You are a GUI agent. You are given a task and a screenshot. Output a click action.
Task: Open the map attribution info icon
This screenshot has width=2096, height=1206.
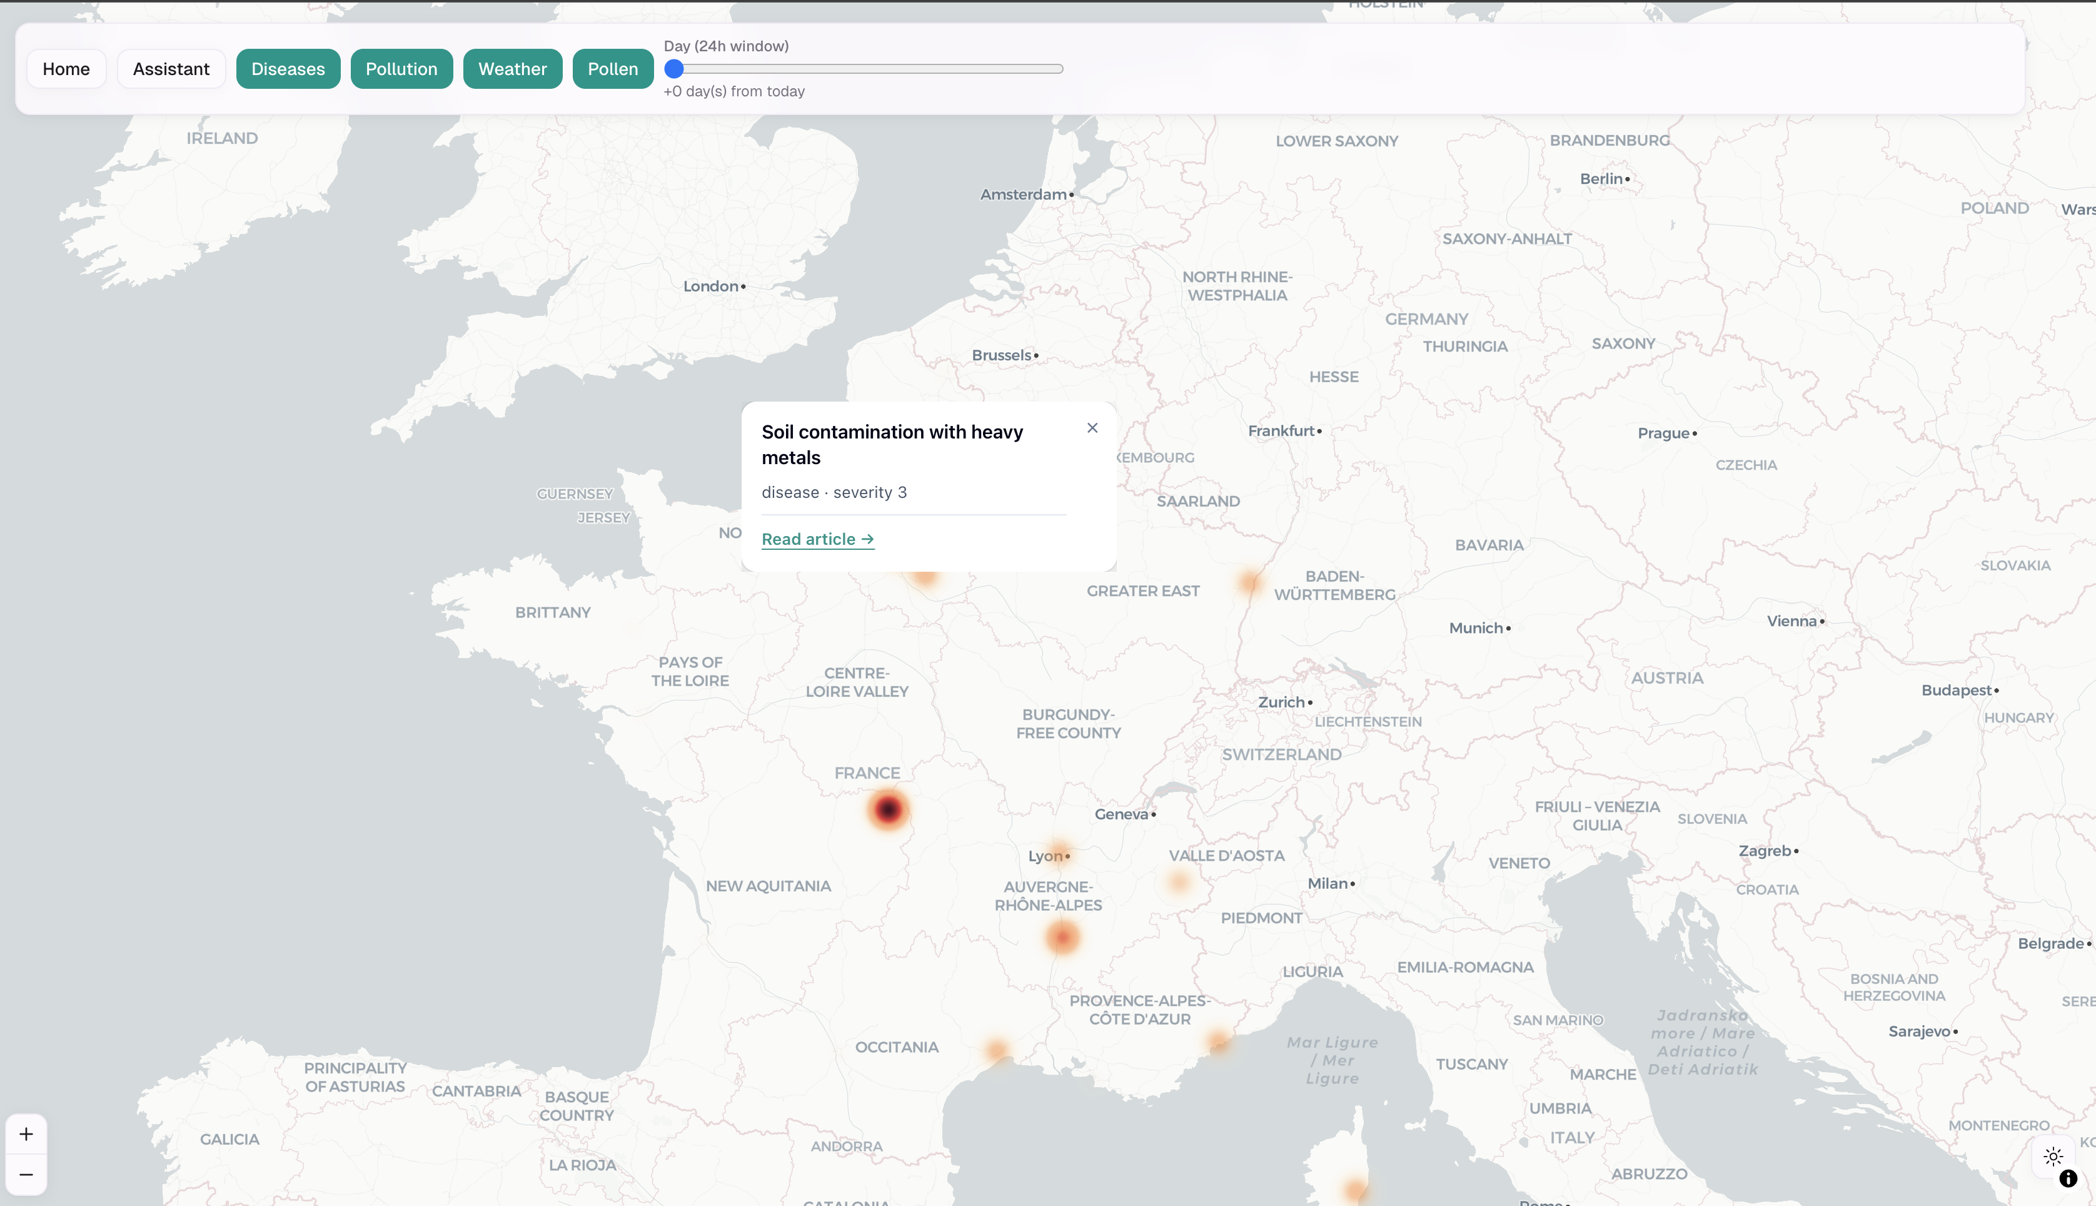click(2068, 1178)
